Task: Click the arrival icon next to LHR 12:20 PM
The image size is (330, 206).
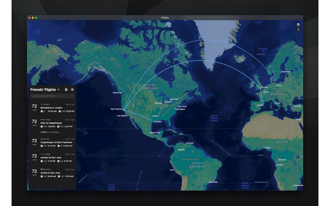Action: pyautogui.click(x=60, y=111)
